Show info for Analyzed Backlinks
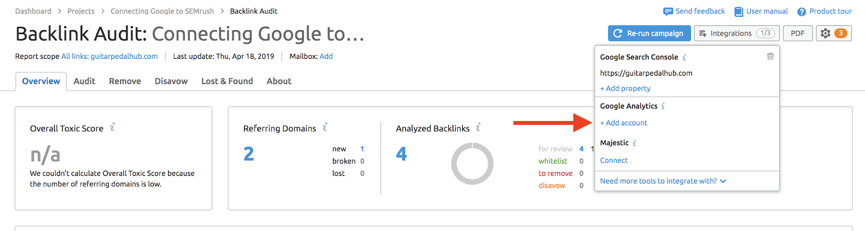865x231 pixels. [x=478, y=127]
